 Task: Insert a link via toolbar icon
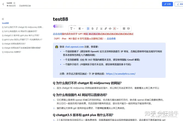tap(106, 29)
